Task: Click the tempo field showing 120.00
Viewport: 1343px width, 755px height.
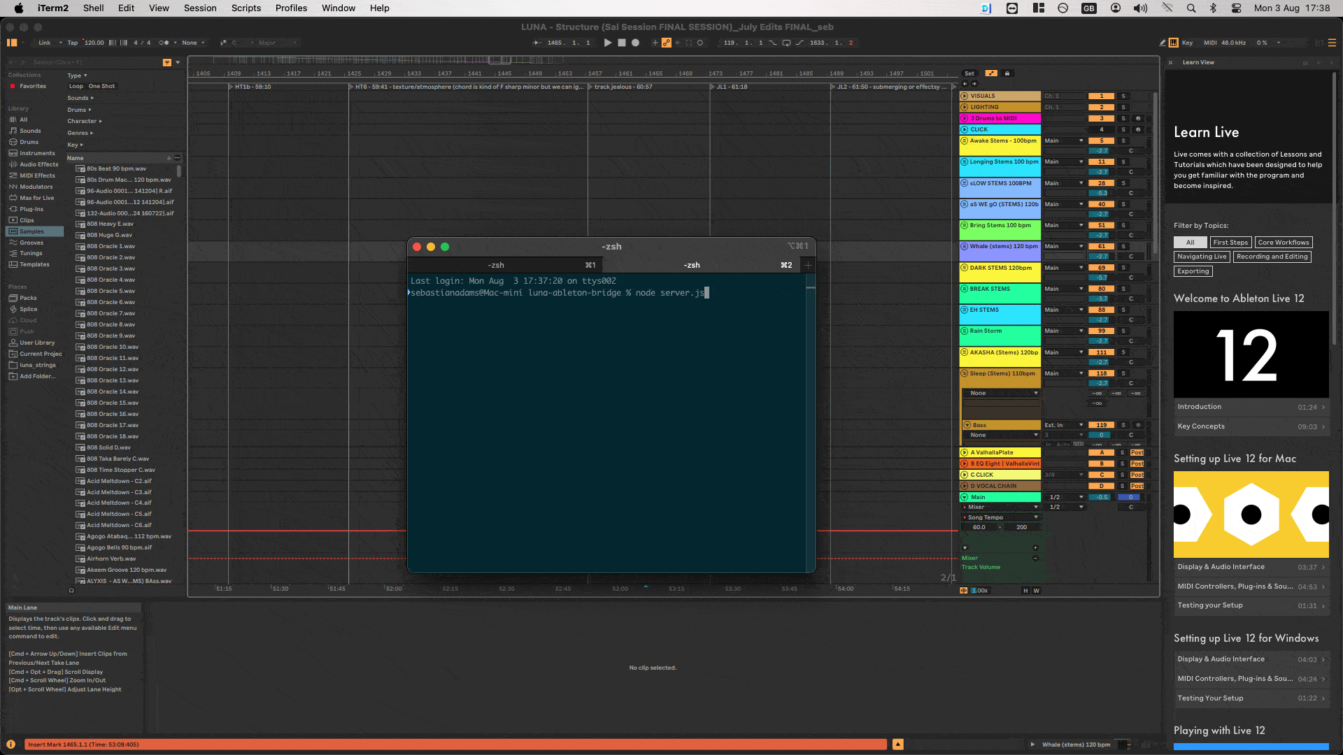Action: (94, 43)
